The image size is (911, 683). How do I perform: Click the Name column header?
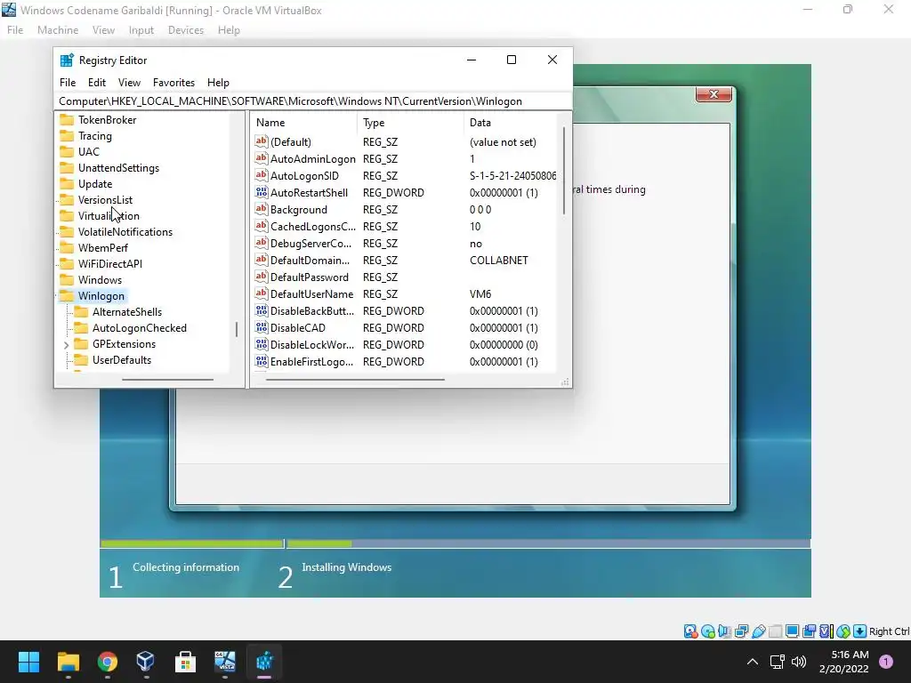pos(304,123)
